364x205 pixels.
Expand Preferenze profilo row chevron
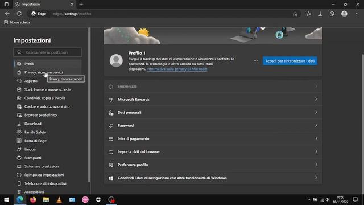click(x=316, y=165)
